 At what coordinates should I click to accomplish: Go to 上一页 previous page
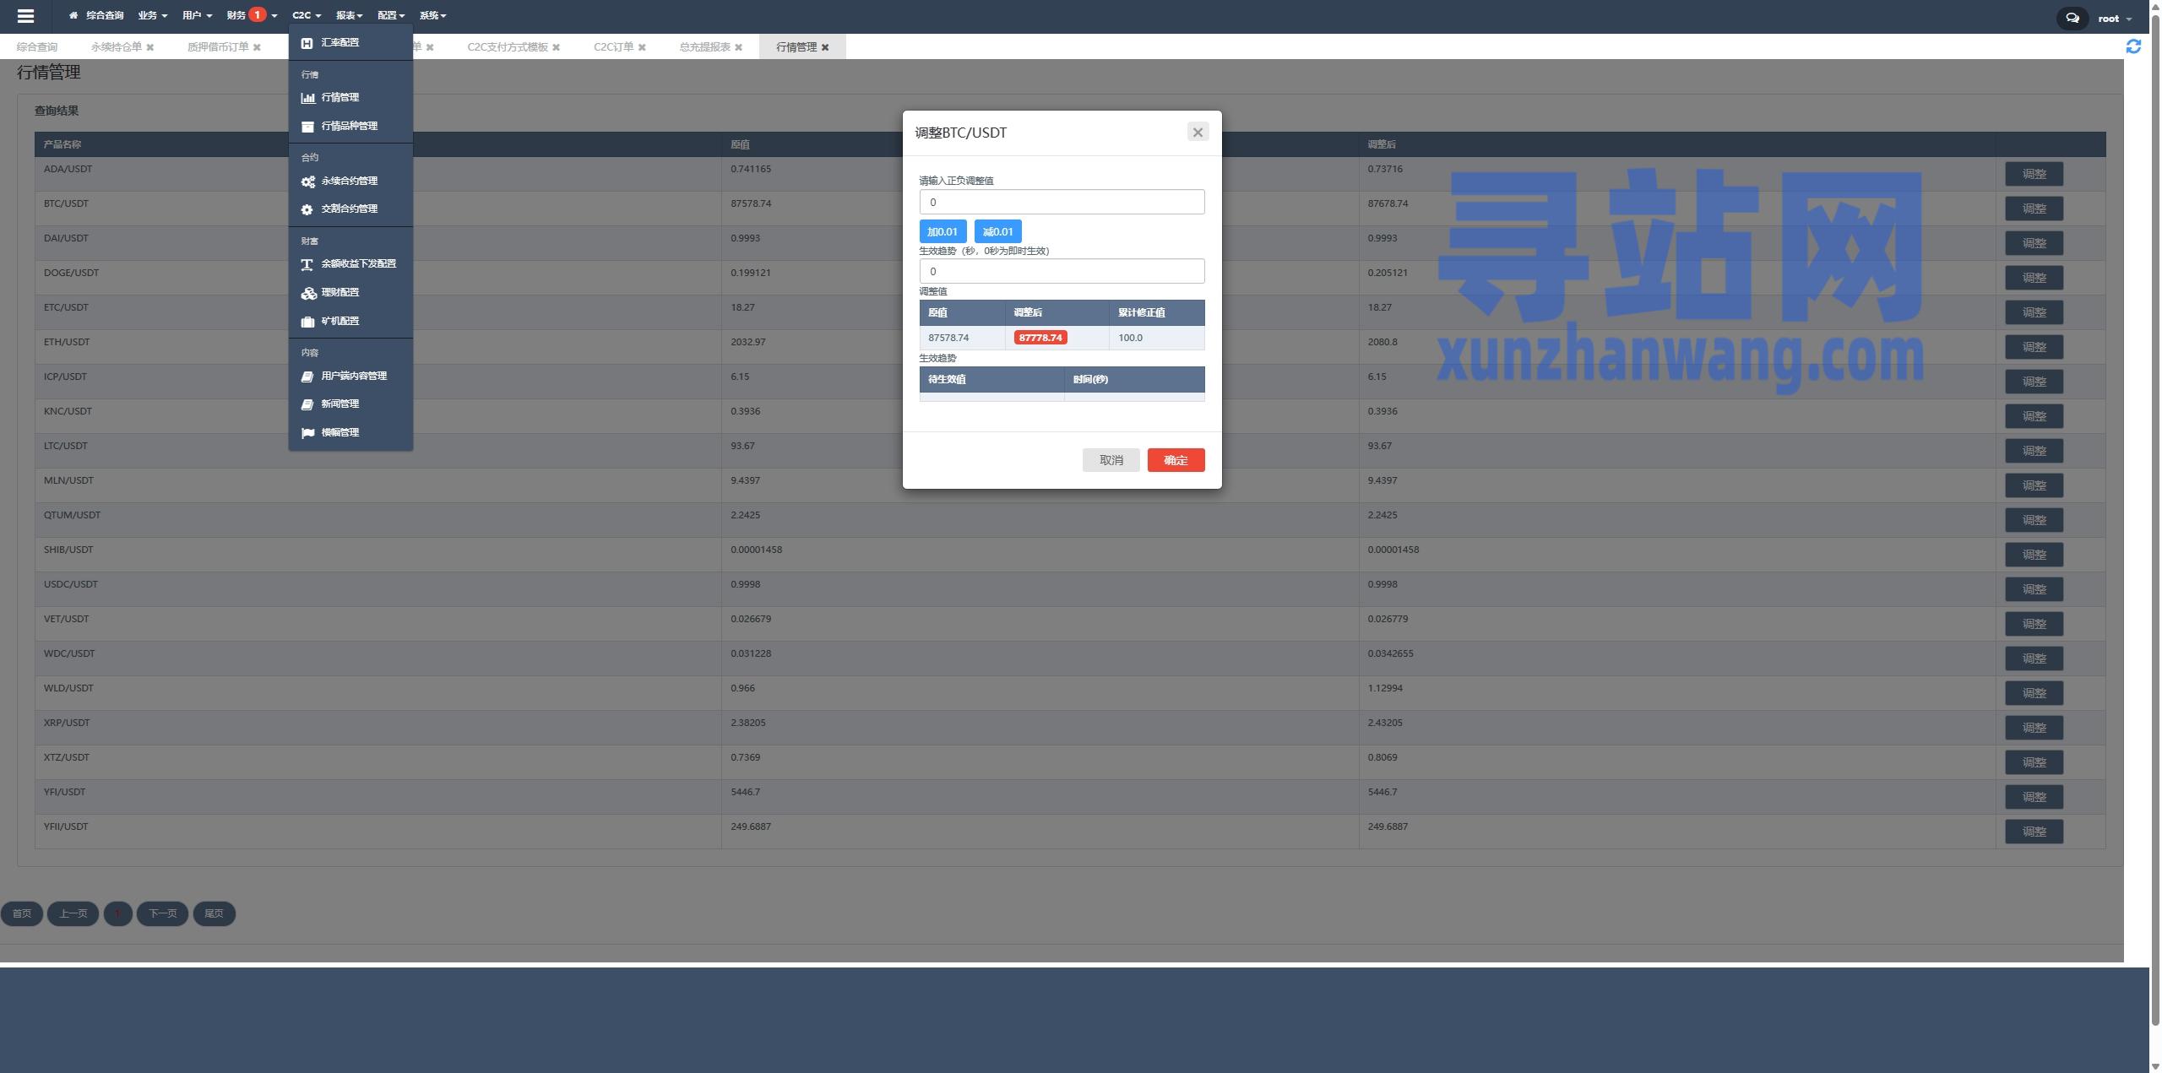tap(73, 913)
